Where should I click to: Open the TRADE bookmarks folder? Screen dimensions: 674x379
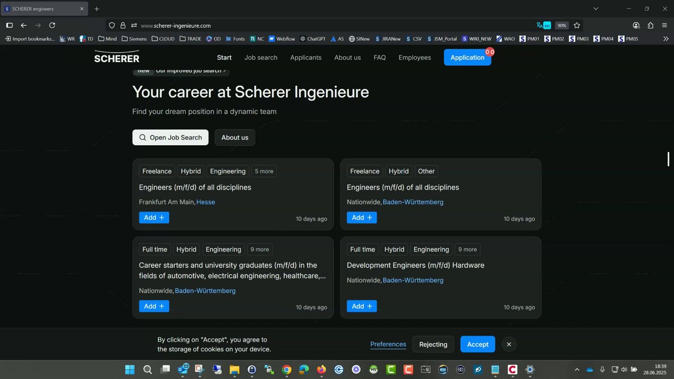pyautogui.click(x=190, y=39)
